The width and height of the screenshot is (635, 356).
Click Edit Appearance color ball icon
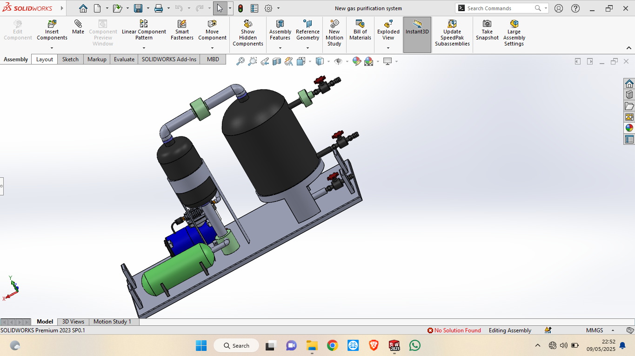tap(357, 61)
